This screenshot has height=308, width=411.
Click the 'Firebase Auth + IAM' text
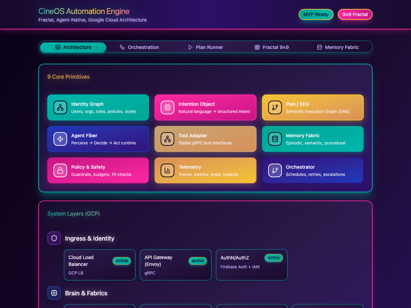pyautogui.click(x=240, y=267)
